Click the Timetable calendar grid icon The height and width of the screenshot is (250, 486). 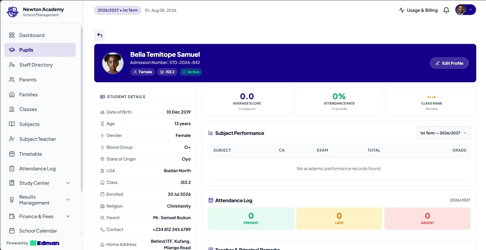[x=12, y=154]
